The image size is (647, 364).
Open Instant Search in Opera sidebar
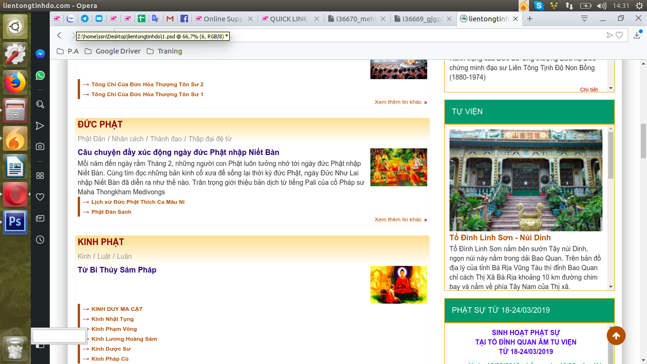click(40, 104)
